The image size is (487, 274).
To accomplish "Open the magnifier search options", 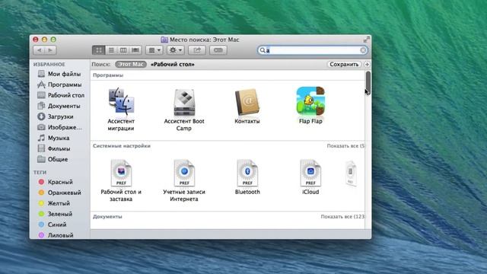I will coord(263,50).
